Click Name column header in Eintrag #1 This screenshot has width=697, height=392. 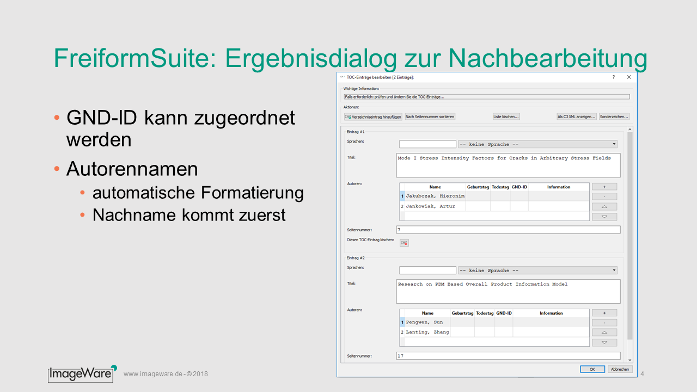tap(435, 187)
